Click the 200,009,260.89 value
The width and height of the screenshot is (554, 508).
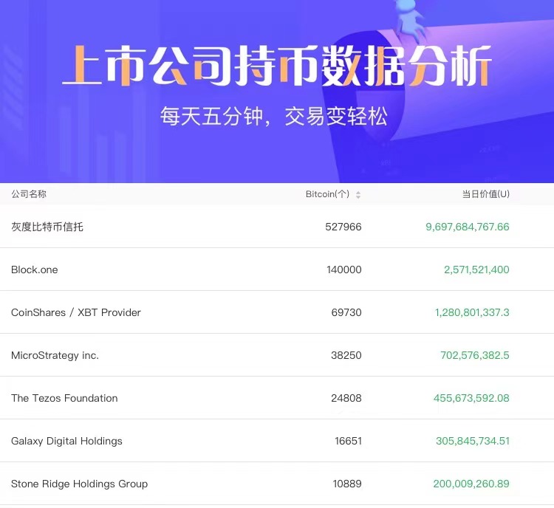tap(471, 484)
